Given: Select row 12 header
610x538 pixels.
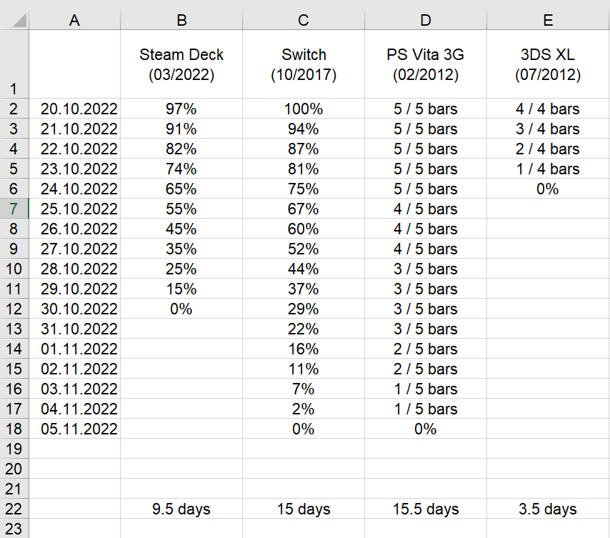Looking at the screenshot, I should 14,309.
